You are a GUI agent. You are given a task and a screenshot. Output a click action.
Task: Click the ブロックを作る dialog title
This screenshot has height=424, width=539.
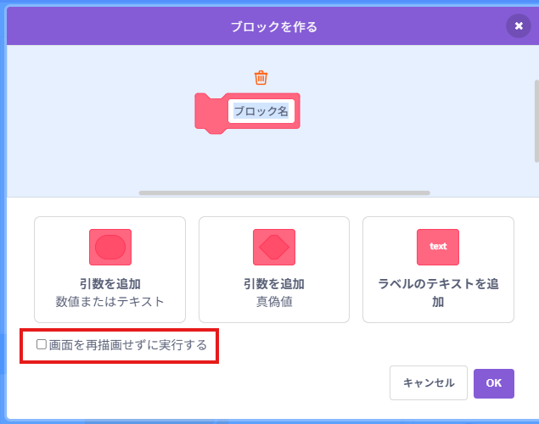[274, 27]
